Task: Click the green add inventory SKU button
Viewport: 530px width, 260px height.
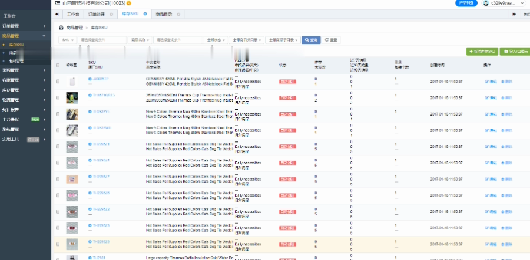Action: [482, 52]
